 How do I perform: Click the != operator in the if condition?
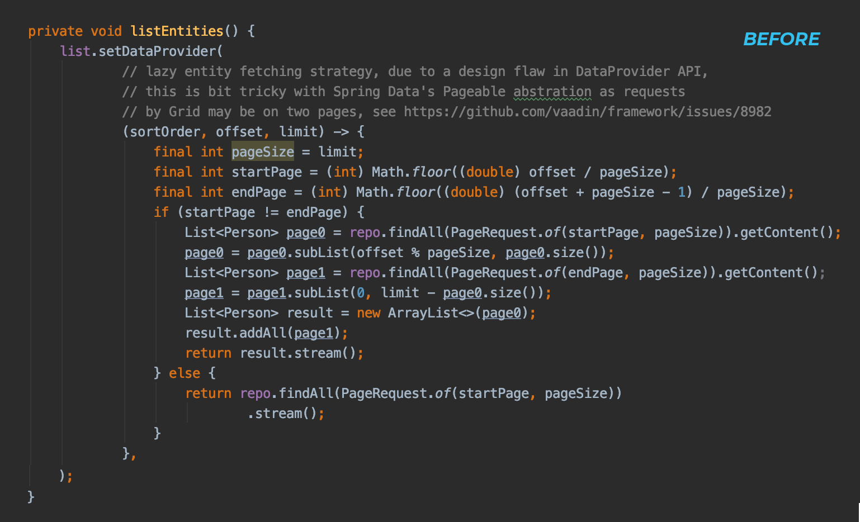271,212
